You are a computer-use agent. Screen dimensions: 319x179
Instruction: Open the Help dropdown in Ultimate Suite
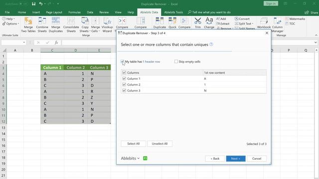[x=8, y=19]
